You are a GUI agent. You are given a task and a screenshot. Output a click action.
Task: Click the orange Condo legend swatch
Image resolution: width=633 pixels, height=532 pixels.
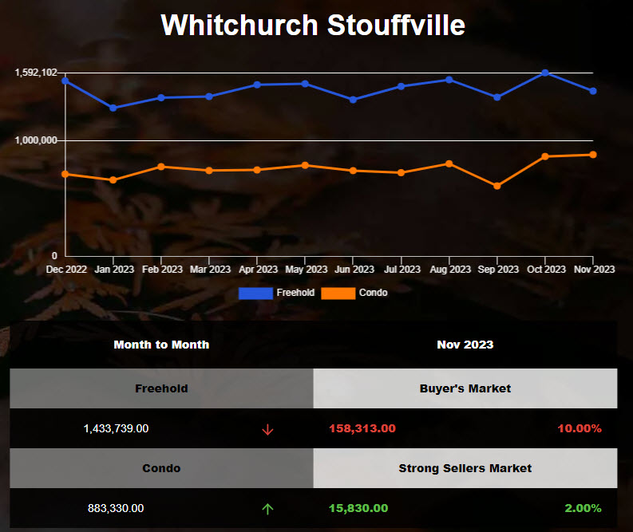point(338,293)
